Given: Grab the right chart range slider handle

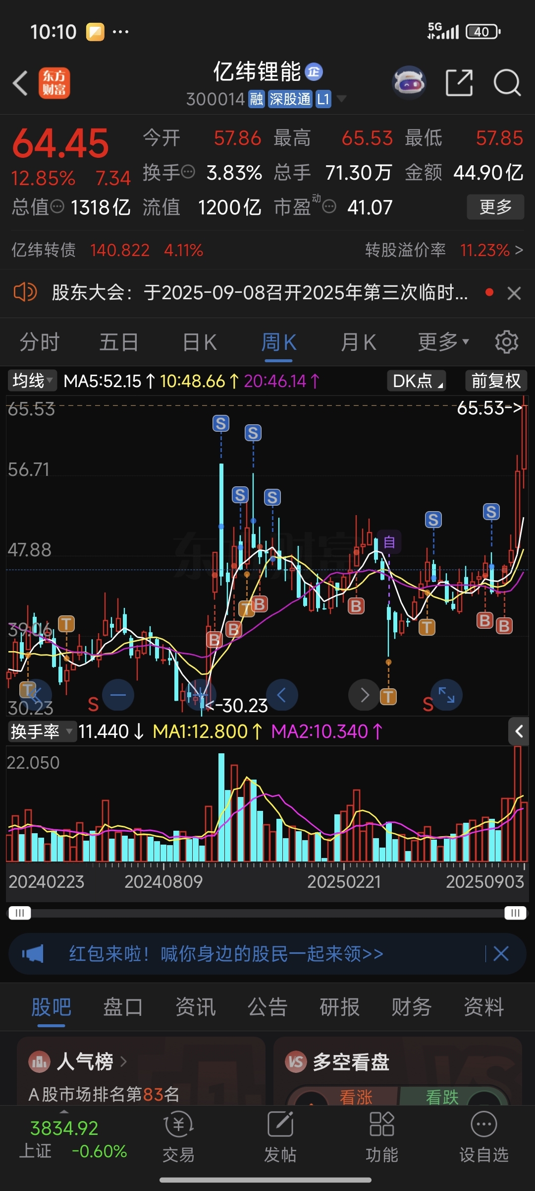Looking at the screenshot, I should pos(515,913).
